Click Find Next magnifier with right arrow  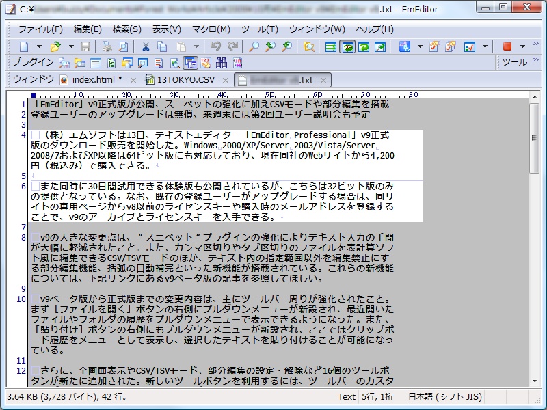coord(286,46)
